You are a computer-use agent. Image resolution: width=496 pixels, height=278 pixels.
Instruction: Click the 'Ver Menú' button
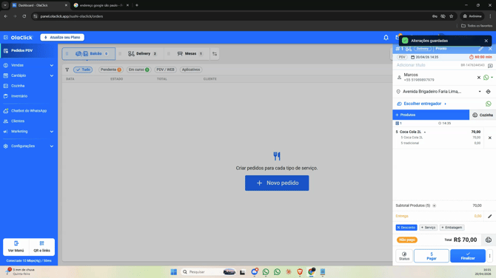coord(16,247)
